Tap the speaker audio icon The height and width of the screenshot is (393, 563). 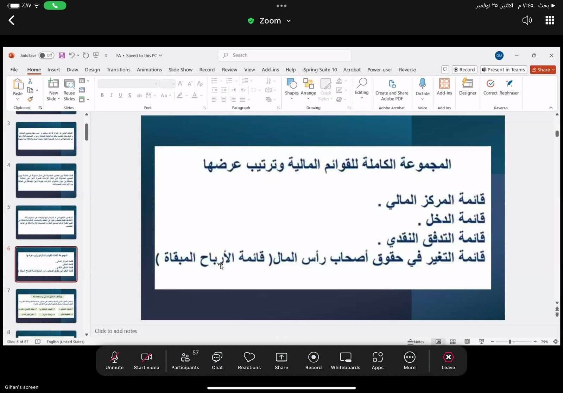click(527, 20)
